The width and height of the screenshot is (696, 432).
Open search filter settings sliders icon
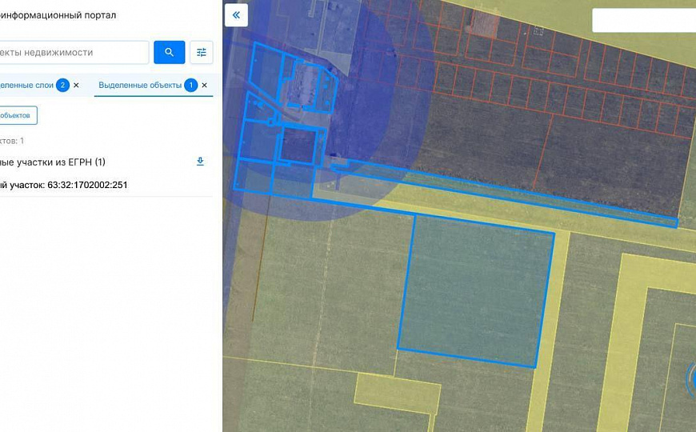click(202, 53)
